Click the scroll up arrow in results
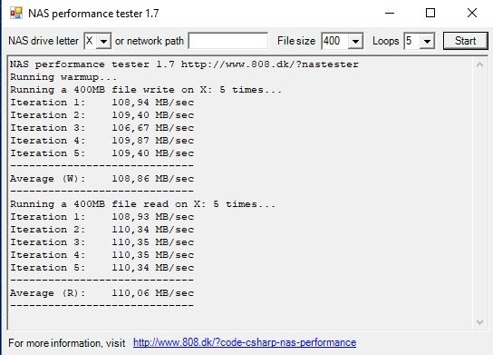This screenshot has height=355, width=493. 479,64
